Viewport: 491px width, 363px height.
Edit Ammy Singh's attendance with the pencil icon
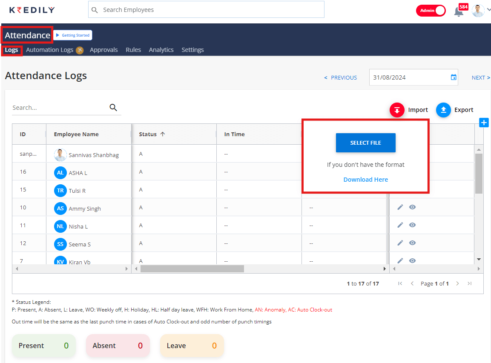[x=400, y=207]
